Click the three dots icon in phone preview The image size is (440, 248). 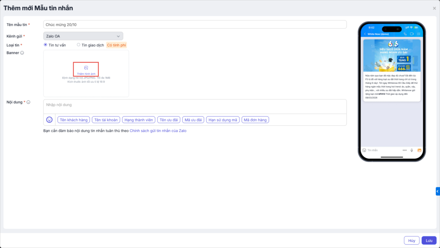(405, 150)
